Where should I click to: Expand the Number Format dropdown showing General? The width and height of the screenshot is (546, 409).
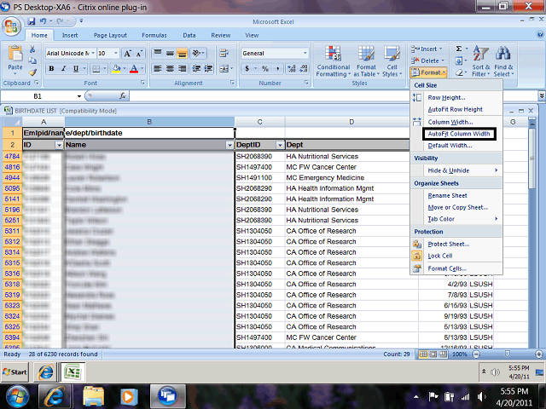[295, 53]
